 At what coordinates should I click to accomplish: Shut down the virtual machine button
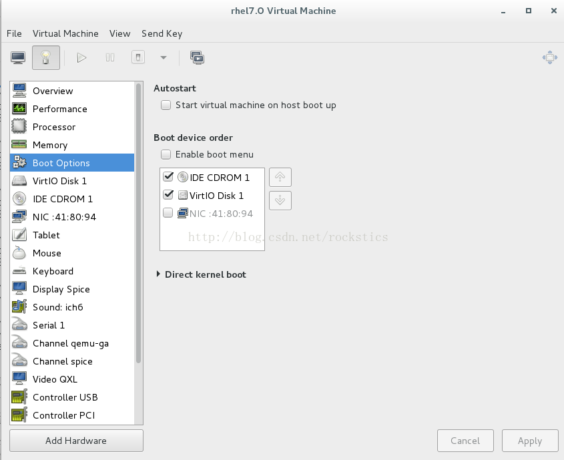(138, 57)
